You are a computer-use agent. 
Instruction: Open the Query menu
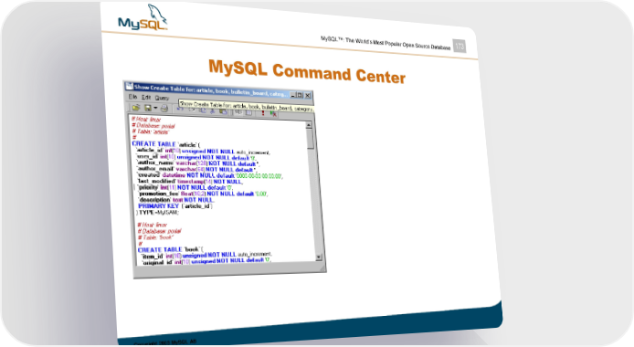pyautogui.click(x=162, y=98)
